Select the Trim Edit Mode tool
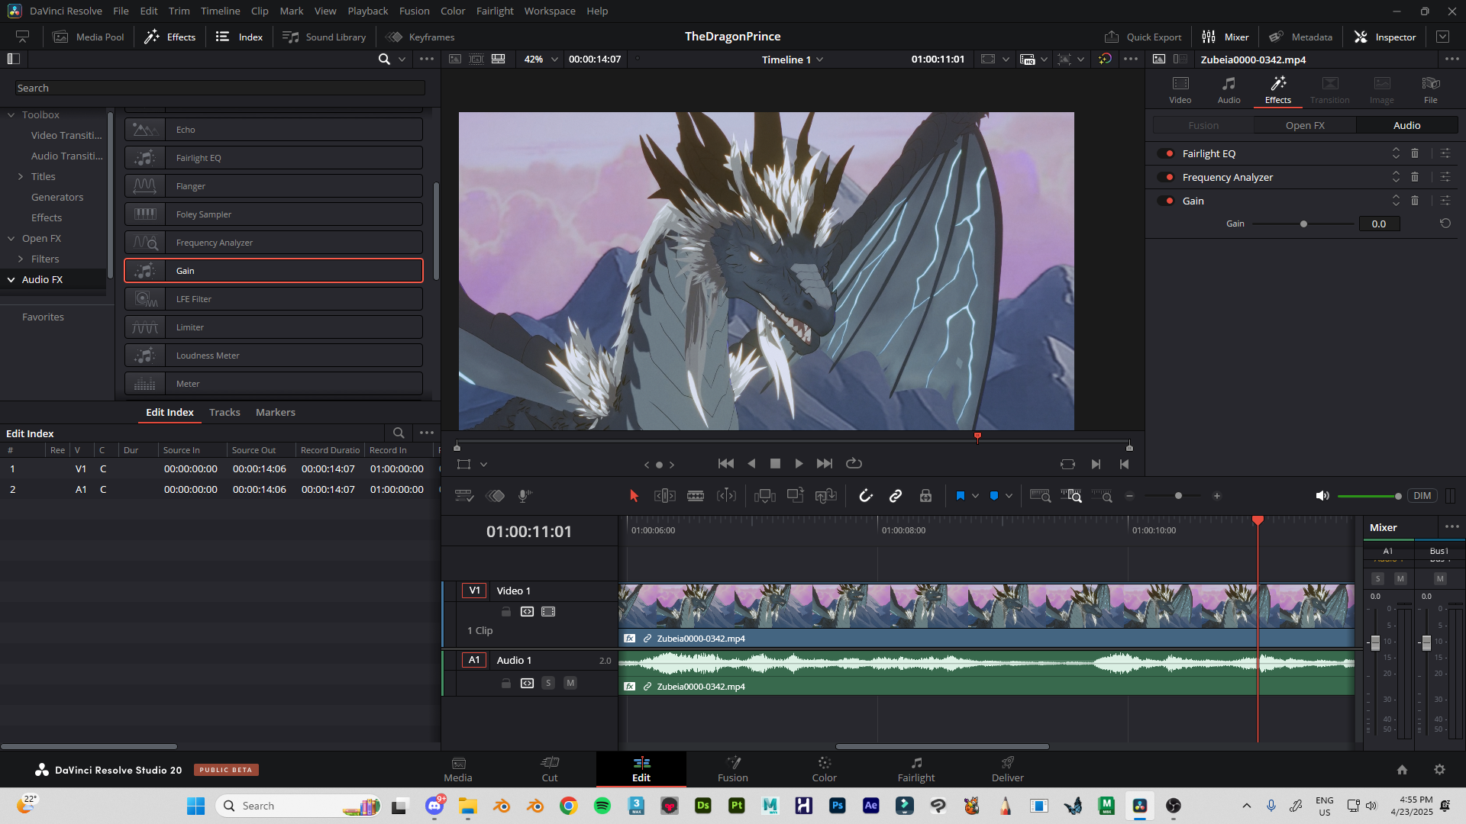 (x=665, y=496)
